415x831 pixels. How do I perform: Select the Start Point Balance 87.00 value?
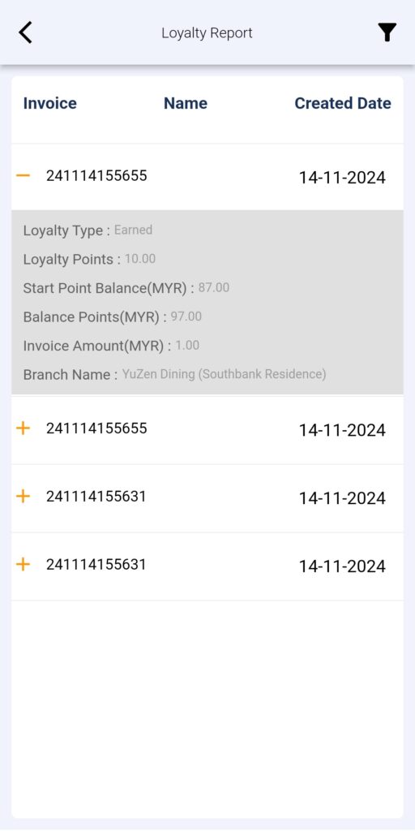pyautogui.click(x=214, y=288)
